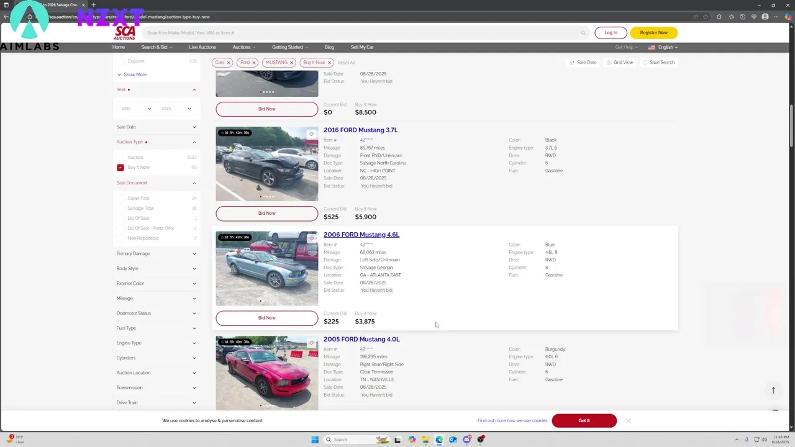Open the browser history icon
795x447 pixels.
743,17
